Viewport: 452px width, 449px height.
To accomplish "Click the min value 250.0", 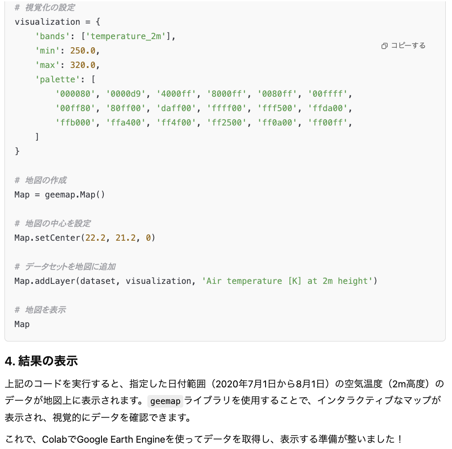I will click(x=83, y=50).
